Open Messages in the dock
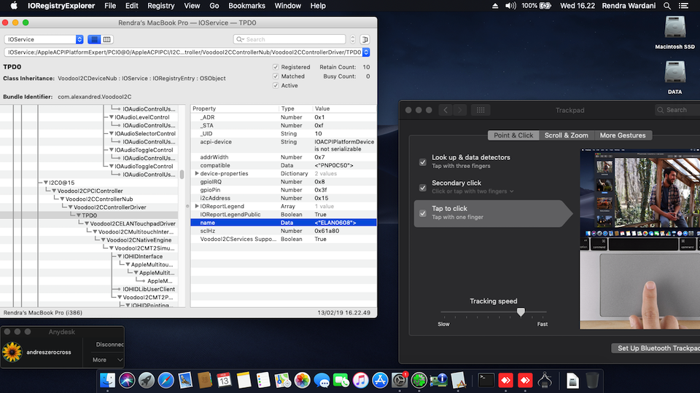Screen dimensions: 700x393 pyautogui.click(x=322, y=380)
